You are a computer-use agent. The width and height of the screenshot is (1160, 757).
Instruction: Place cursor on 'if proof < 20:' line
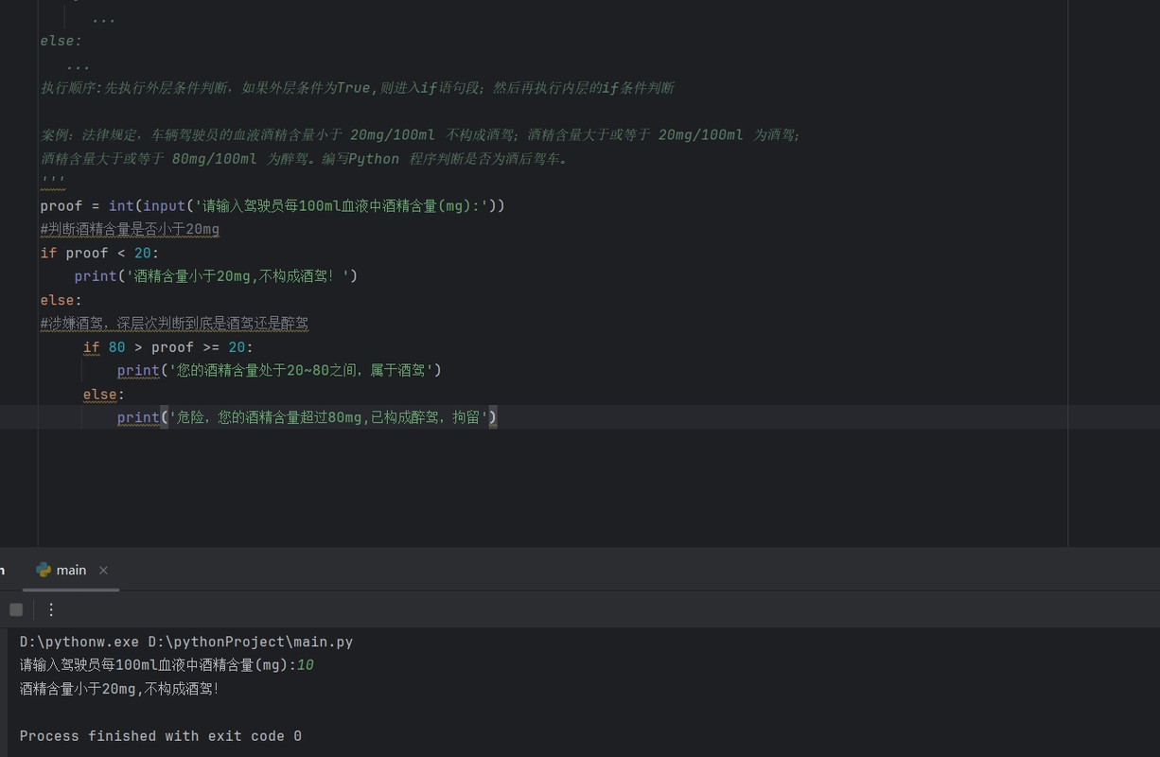pos(99,253)
